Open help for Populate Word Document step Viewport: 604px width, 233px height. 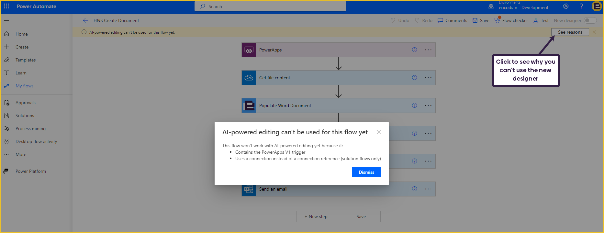[414, 105]
